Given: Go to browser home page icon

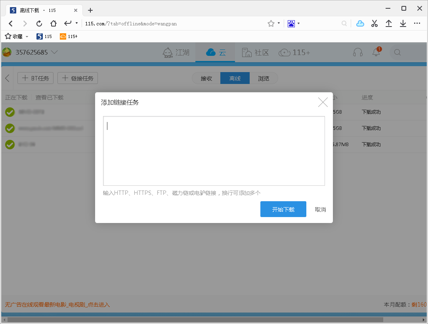Looking at the screenshot, I should coord(53,23).
